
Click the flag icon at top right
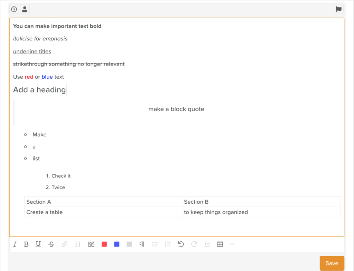338,9
